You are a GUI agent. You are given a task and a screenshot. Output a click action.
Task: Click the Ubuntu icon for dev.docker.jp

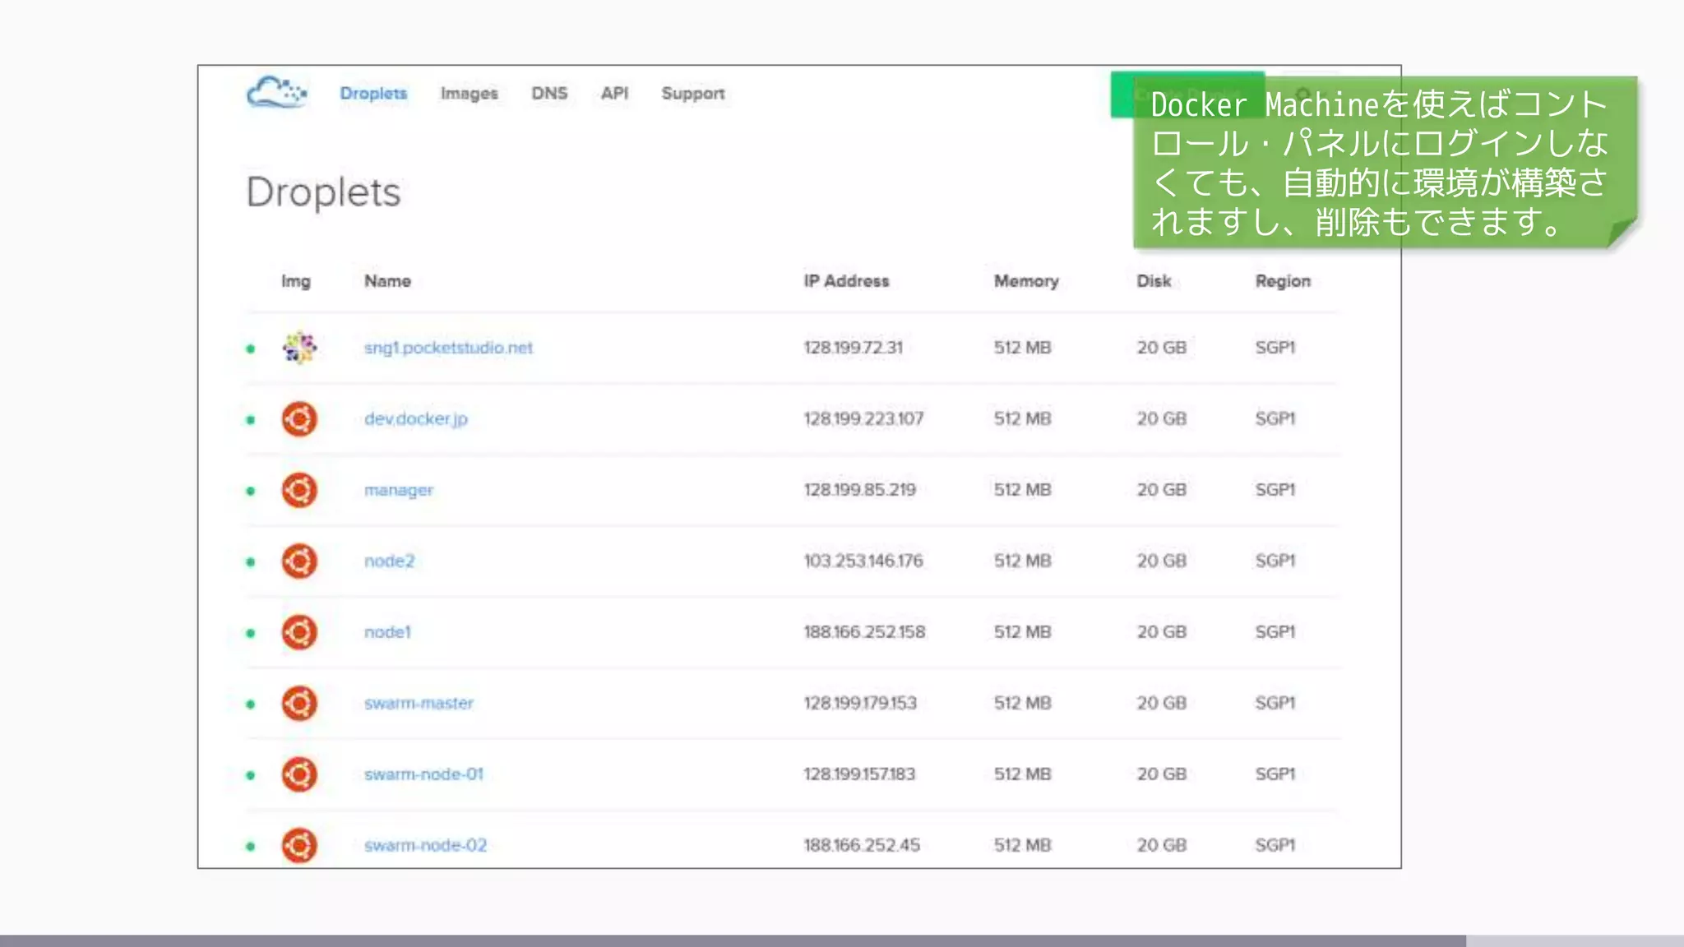[x=299, y=419]
